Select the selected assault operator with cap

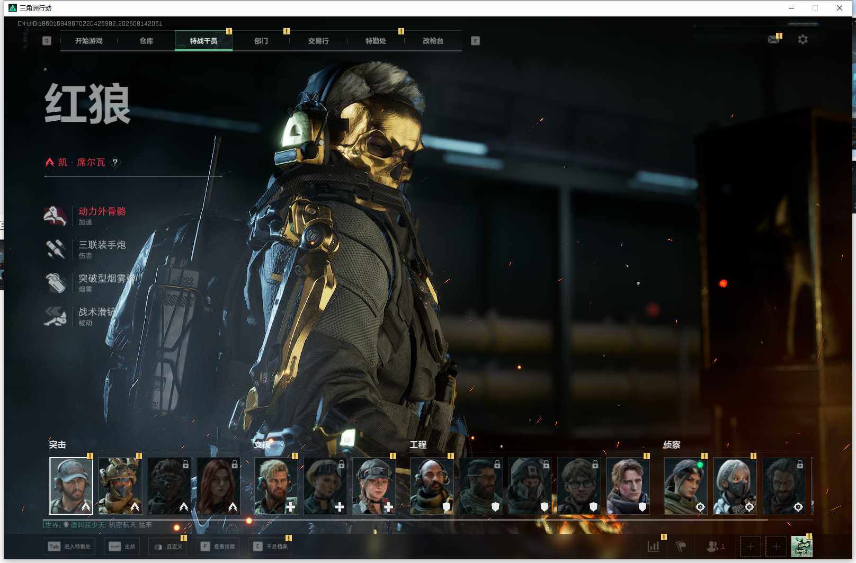(x=71, y=486)
